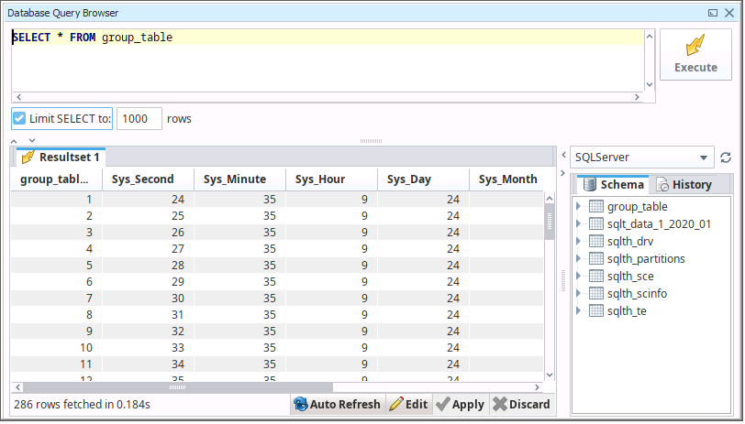
Task: Sort by the Sys_Hour column header
Action: click(331, 179)
